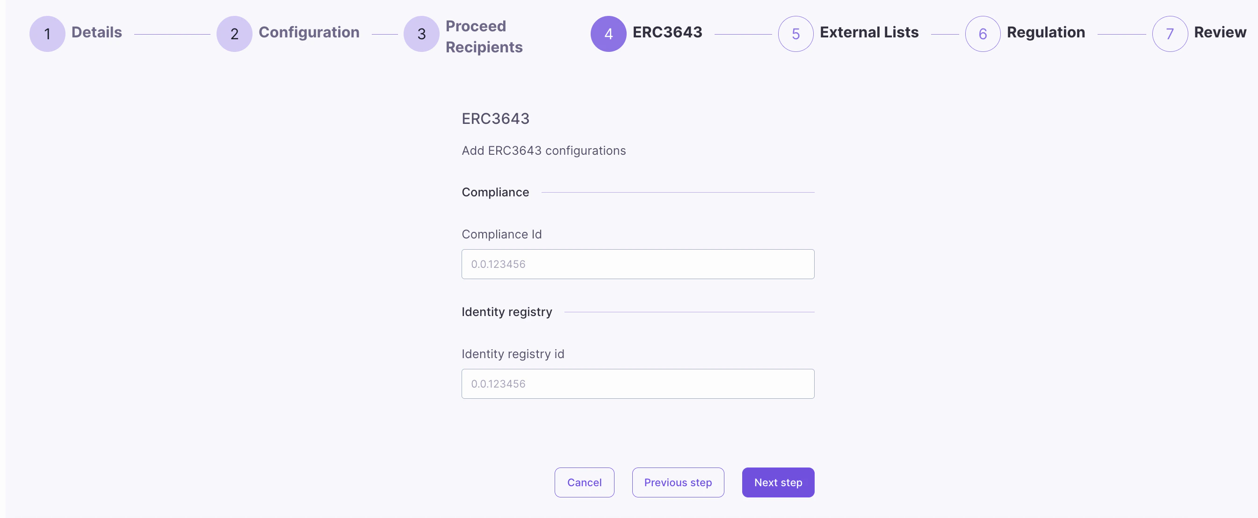Click step 6 circle for Regulation

tap(983, 34)
